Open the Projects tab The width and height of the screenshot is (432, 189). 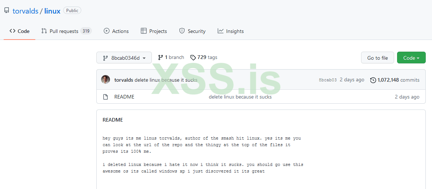pos(154,31)
